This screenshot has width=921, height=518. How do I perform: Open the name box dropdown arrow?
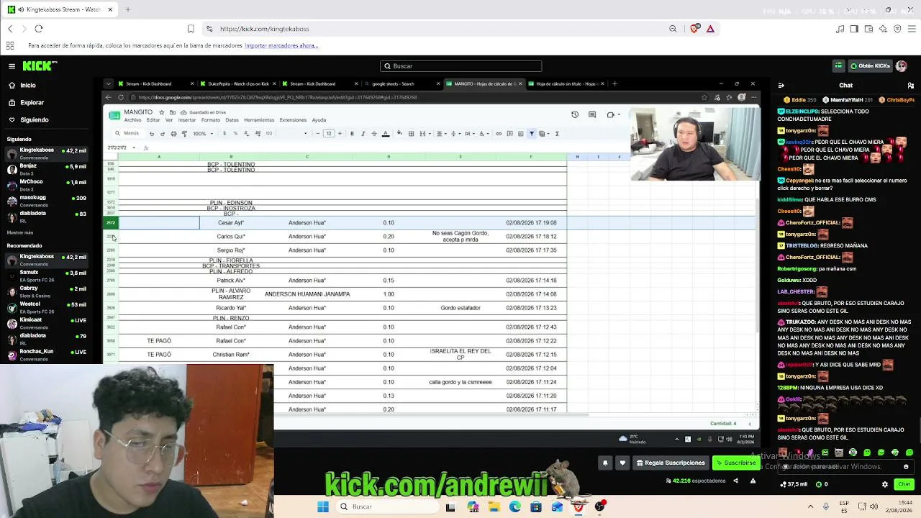pos(134,148)
